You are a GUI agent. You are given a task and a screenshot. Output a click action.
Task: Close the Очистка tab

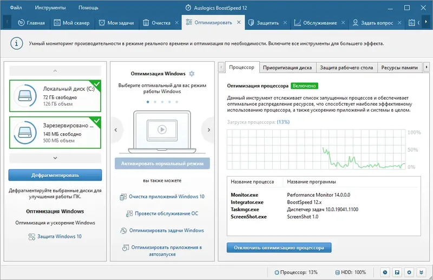pyautogui.click(x=177, y=23)
